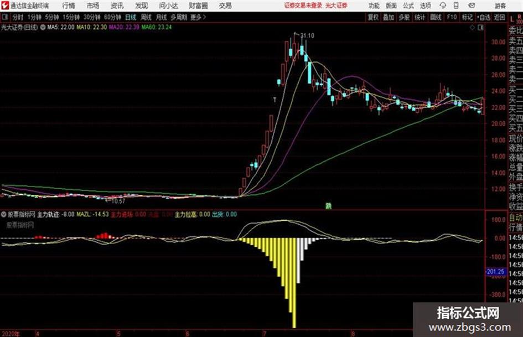Open the 市场 menu
The height and width of the screenshot is (337, 523).
[93, 6]
